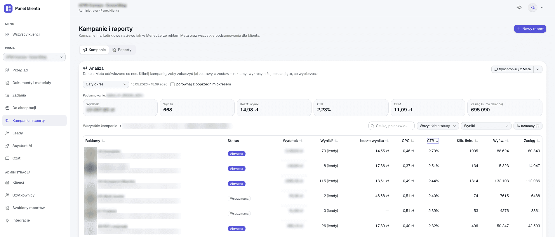
Task: Click the Panel klienta logo icon
Action: [8, 8]
